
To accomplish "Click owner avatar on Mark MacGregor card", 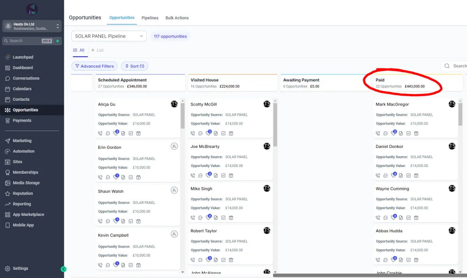I will tap(452, 104).
